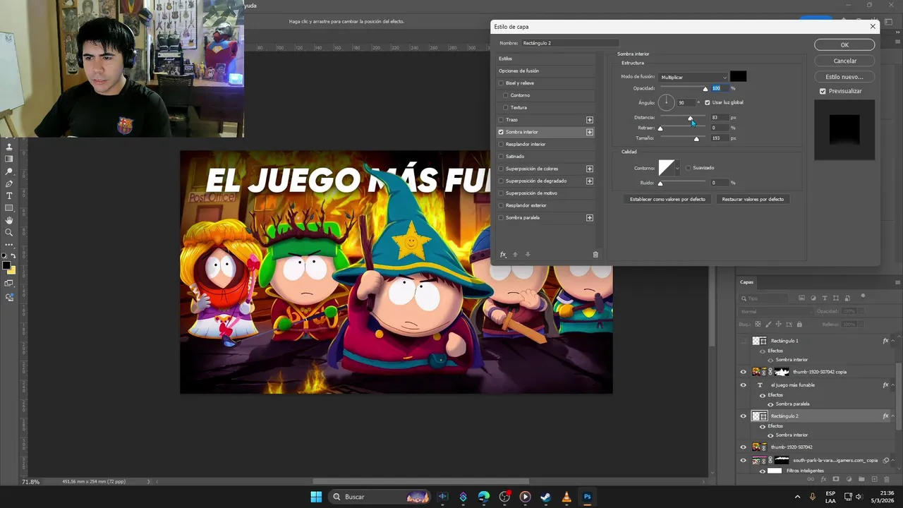903x508 pixels.
Task: Click the lock-all padlock icon in Capas
Action: (799, 325)
